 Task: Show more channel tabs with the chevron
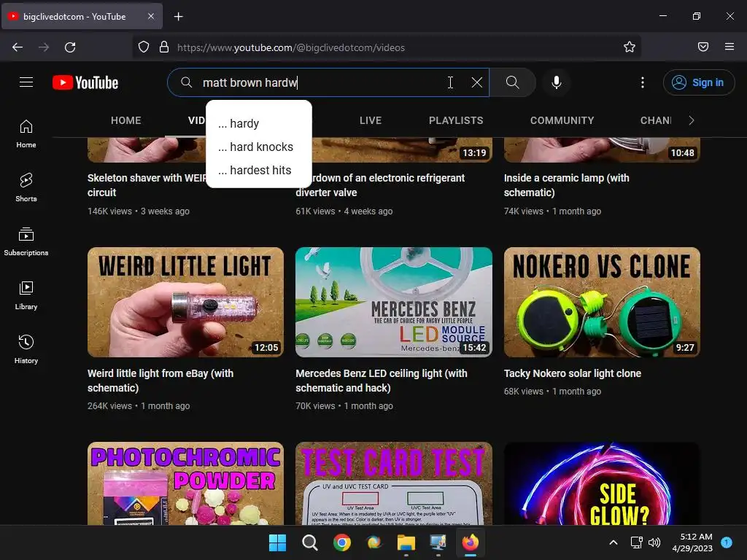pos(692,120)
